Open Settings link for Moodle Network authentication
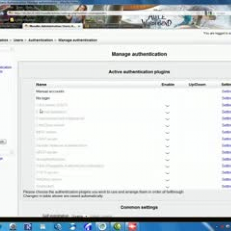231x231 pixels. [226, 146]
